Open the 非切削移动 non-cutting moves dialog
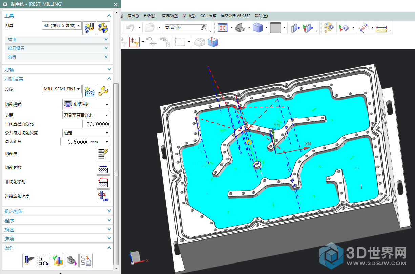The width and height of the screenshot is (415, 274). click(103, 182)
